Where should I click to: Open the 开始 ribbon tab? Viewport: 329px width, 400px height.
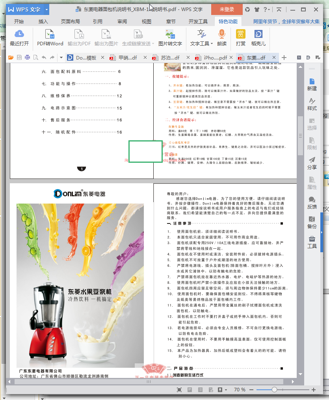point(19,21)
